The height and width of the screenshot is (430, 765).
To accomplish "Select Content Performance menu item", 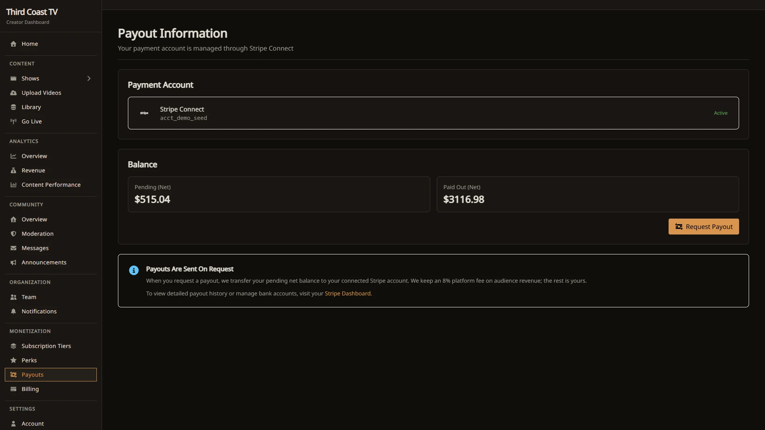I will (51, 185).
